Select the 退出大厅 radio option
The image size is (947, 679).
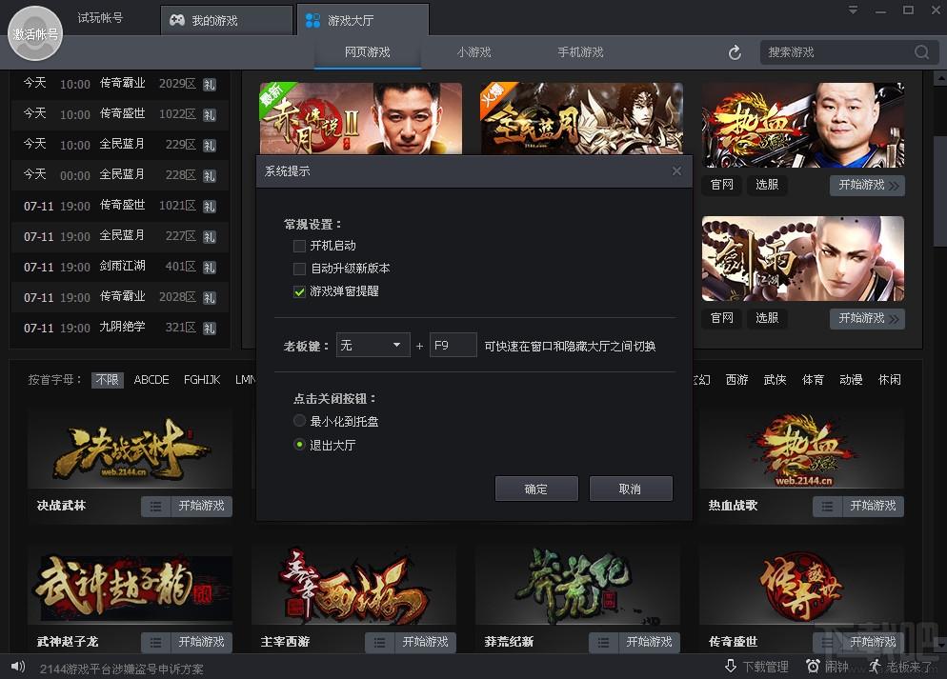pos(299,445)
